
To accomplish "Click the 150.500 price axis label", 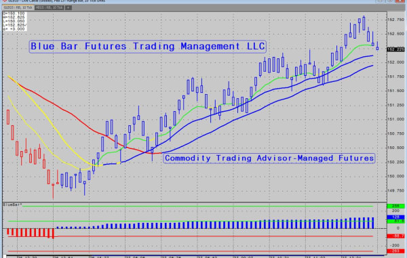I will click(395, 148).
